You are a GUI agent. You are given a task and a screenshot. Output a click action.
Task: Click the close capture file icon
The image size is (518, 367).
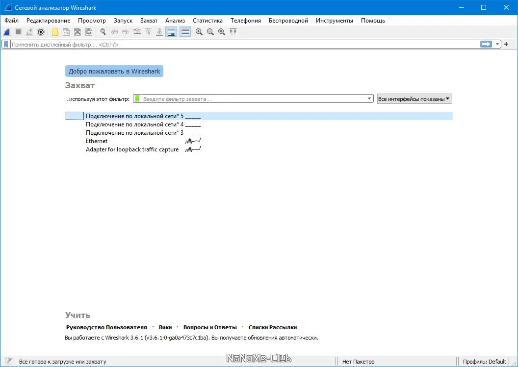[78, 32]
